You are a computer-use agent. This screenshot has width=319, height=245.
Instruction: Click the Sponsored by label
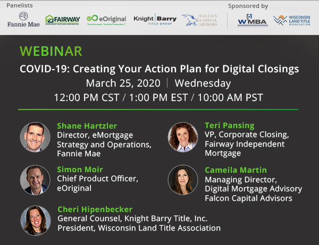pyautogui.click(x=248, y=6)
